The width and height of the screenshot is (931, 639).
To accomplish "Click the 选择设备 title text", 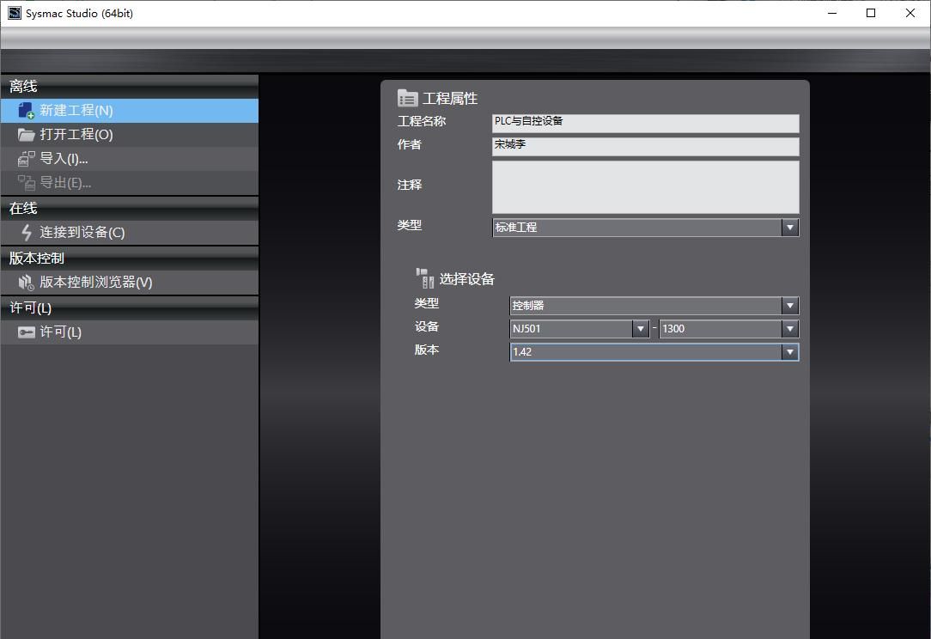I will click(466, 279).
